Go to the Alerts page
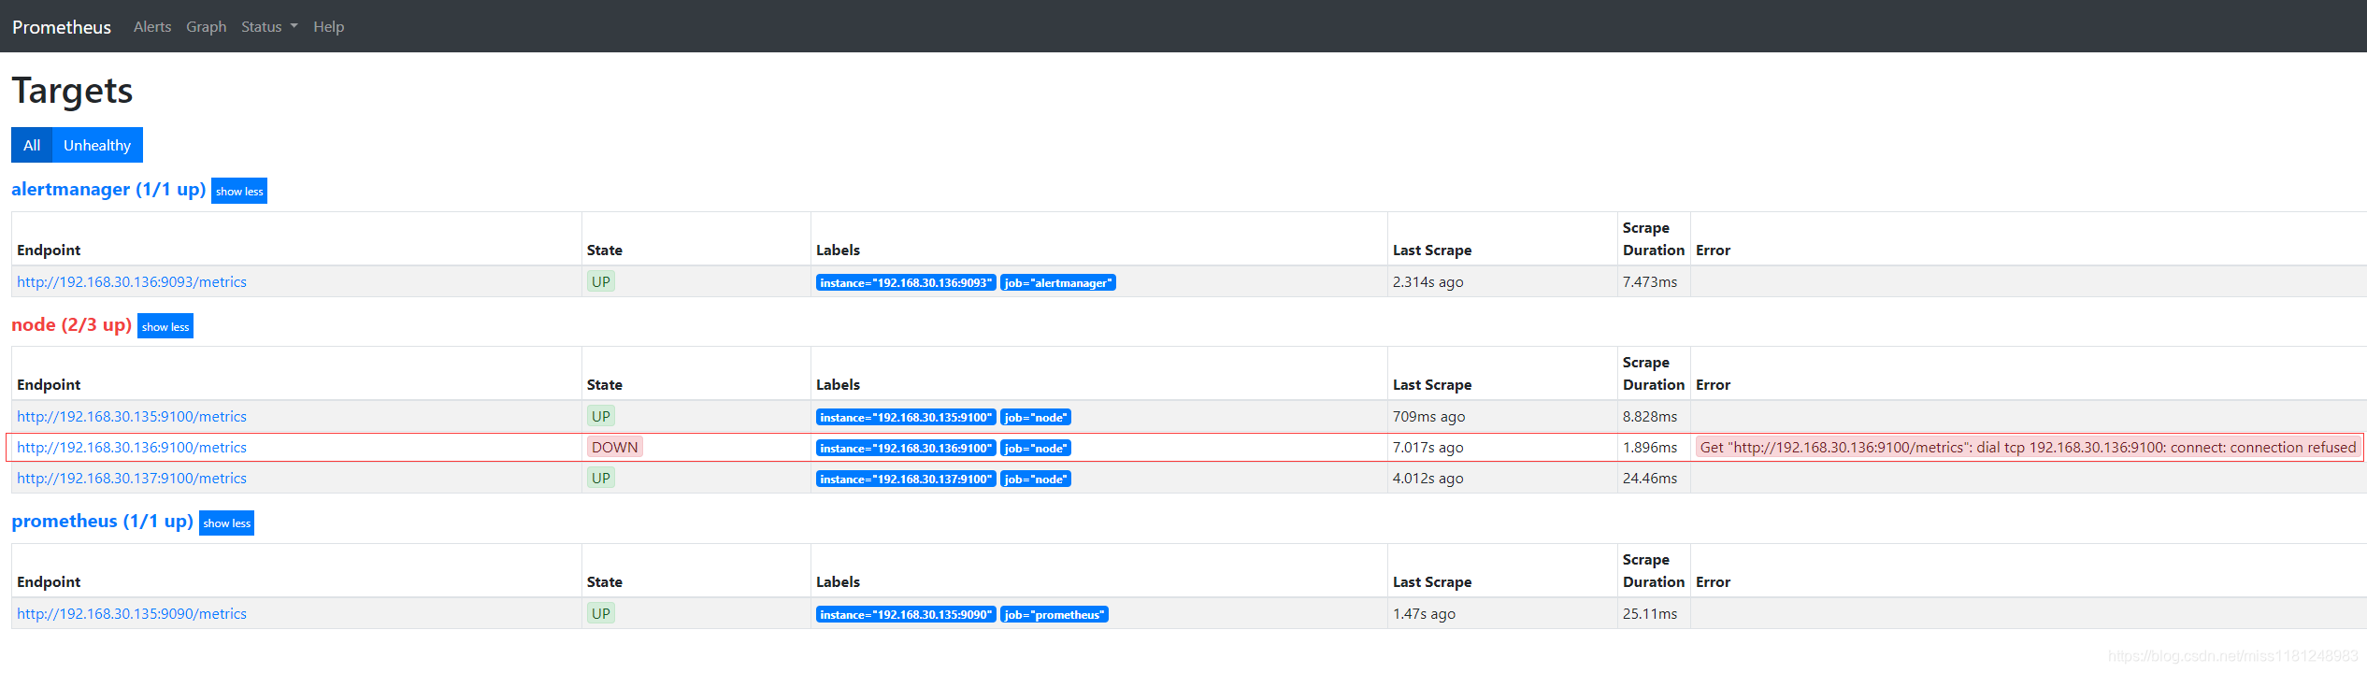Image resolution: width=2367 pixels, height=673 pixels. pos(152,27)
